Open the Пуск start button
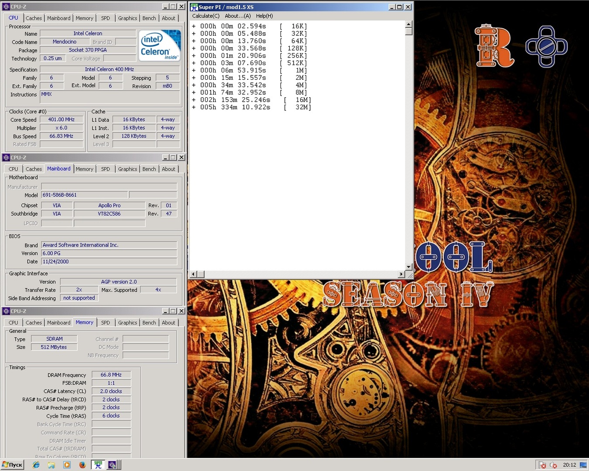Screen dimensions: 589x471 12,465
